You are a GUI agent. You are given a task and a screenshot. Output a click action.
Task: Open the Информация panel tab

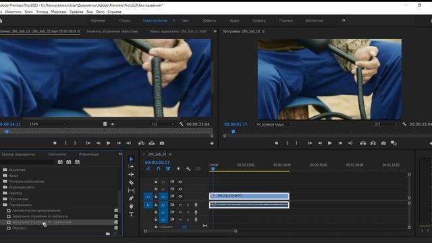tap(88, 155)
